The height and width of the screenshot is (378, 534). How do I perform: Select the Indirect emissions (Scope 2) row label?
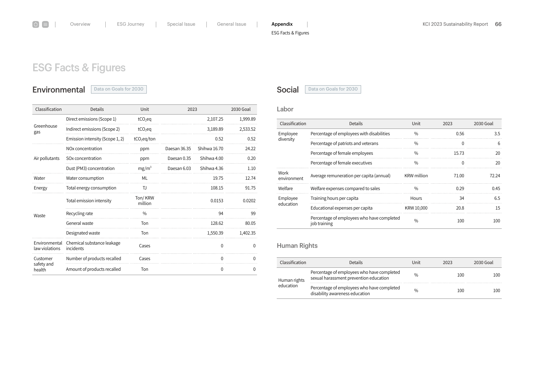(x=93, y=129)
